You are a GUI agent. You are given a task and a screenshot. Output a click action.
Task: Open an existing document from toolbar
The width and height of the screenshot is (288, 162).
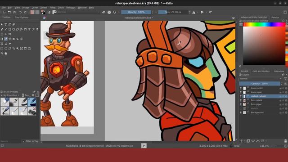tap(9, 12)
